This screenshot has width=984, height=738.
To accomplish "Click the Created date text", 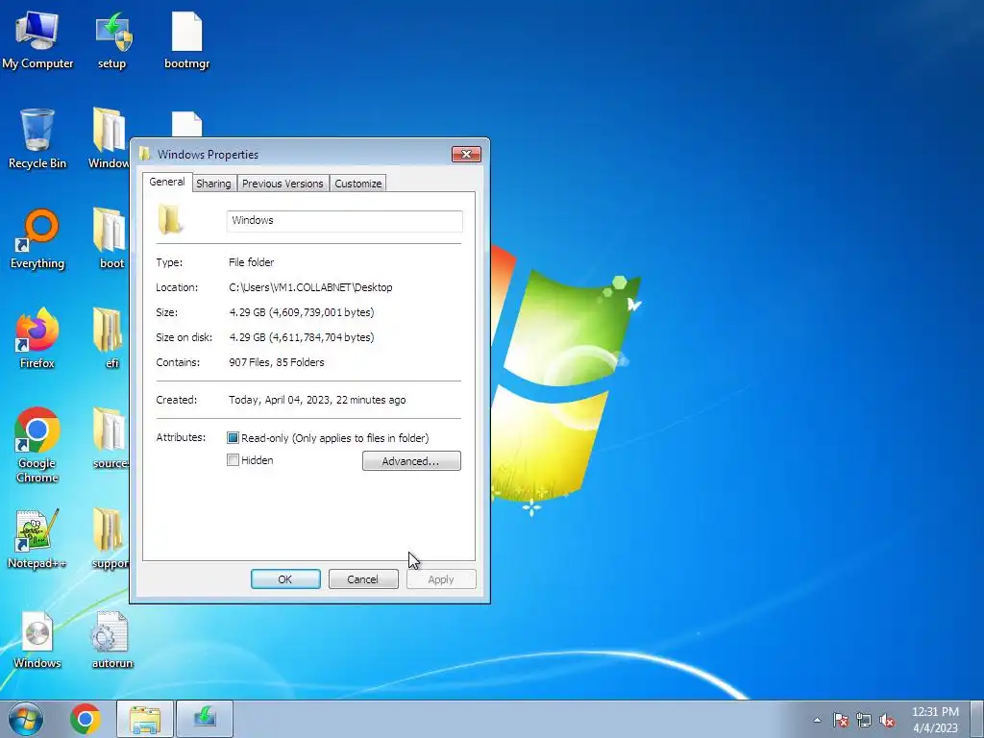I will (x=317, y=401).
